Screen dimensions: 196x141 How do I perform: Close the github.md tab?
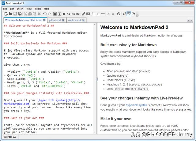click(x=63, y=20)
